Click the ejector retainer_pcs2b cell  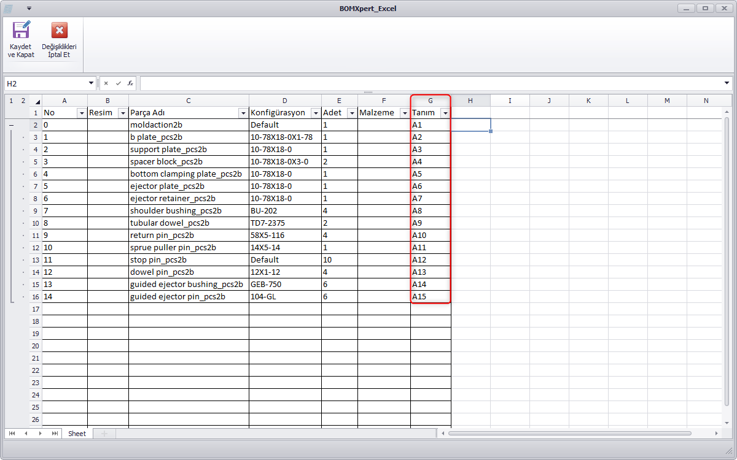[189, 199]
